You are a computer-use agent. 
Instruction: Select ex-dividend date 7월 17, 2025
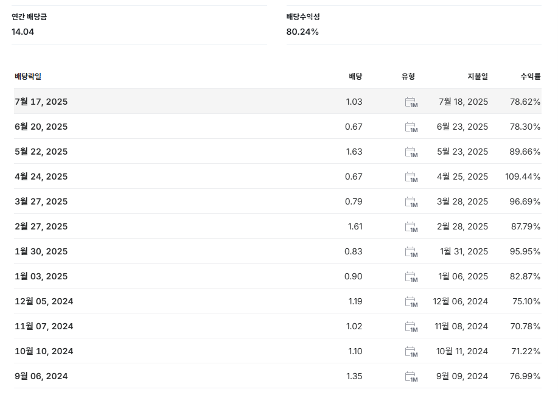point(41,102)
